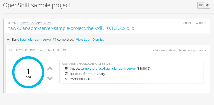
Task: Click the image layers icon
Action: pos(66,68)
